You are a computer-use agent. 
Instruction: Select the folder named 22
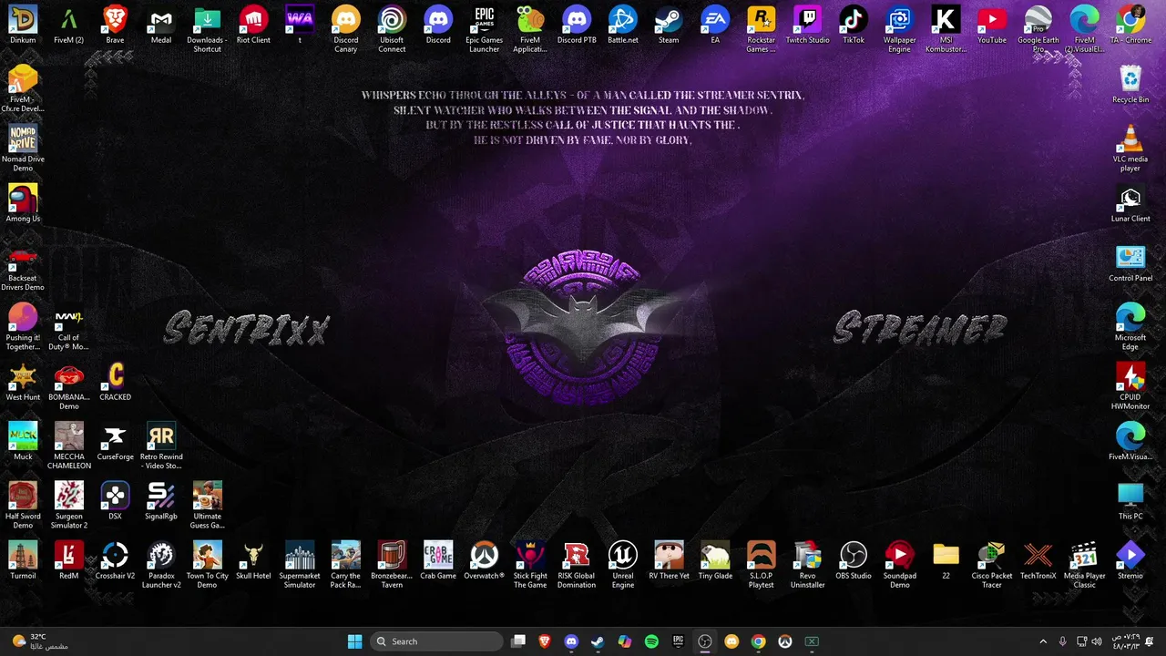(x=946, y=560)
